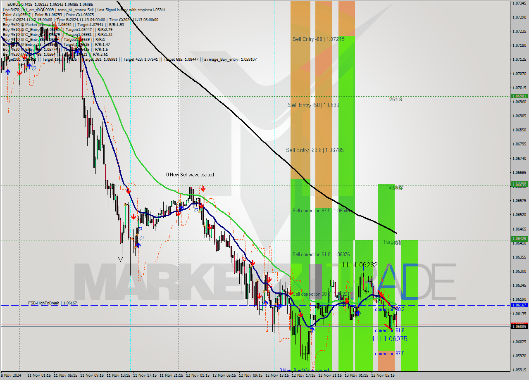The height and width of the screenshot is (380, 529).
Task: Click the 1.06355 price scale value
Action: pos(519,257)
